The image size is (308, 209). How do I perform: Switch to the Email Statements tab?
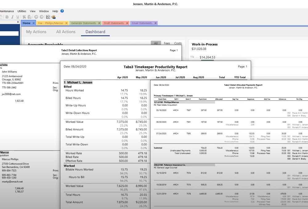142,23
